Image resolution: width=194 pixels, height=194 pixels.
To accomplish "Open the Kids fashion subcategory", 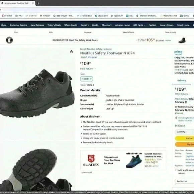I will [51, 32].
